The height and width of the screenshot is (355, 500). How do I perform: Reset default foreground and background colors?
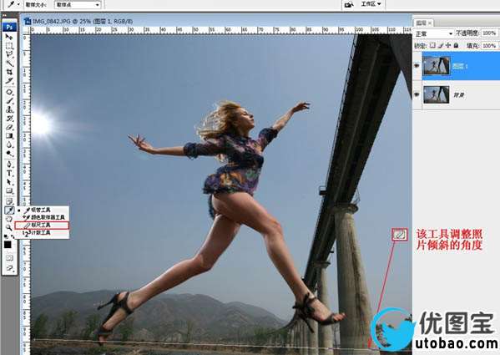(x=5, y=236)
